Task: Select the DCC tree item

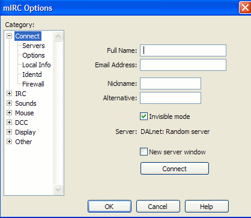Action: [22, 123]
